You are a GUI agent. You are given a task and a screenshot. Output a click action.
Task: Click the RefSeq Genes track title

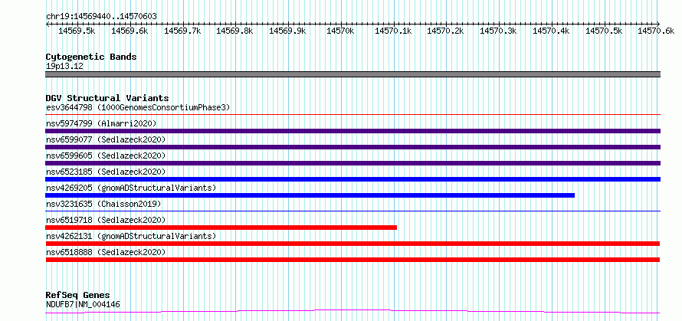(x=78, y=296)
